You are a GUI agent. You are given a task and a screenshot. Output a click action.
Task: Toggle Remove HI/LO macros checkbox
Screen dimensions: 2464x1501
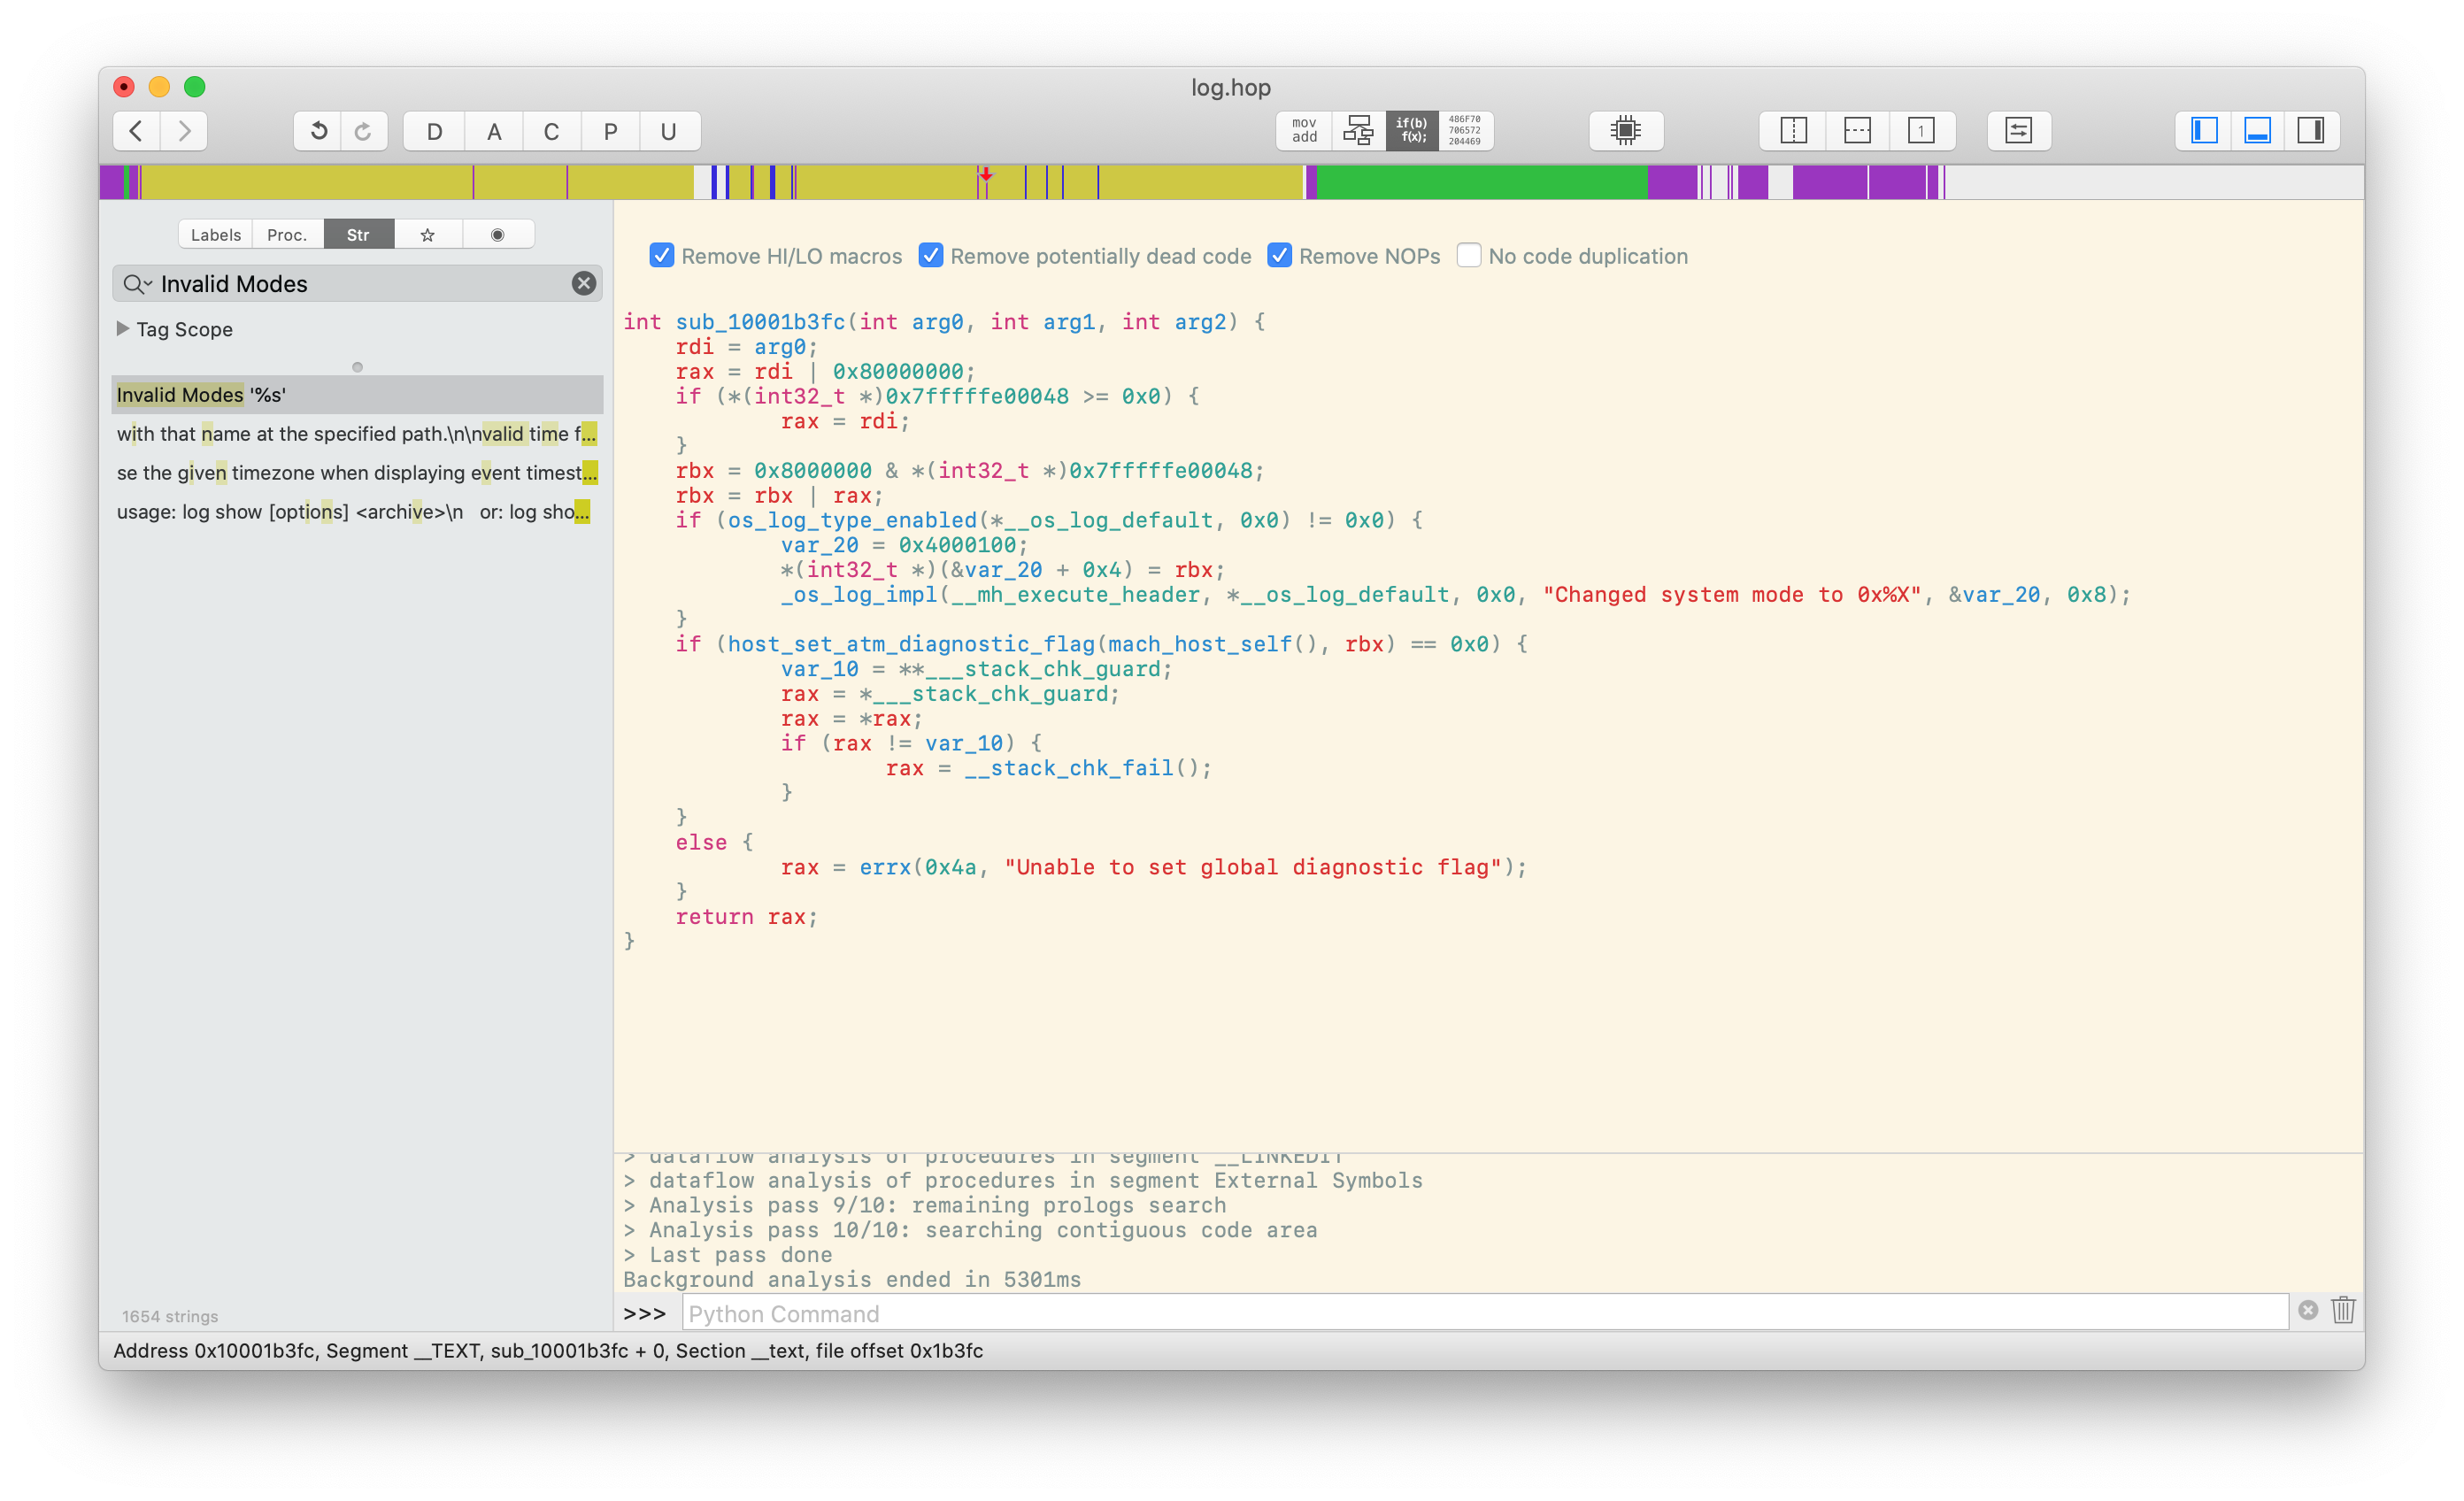662,255
